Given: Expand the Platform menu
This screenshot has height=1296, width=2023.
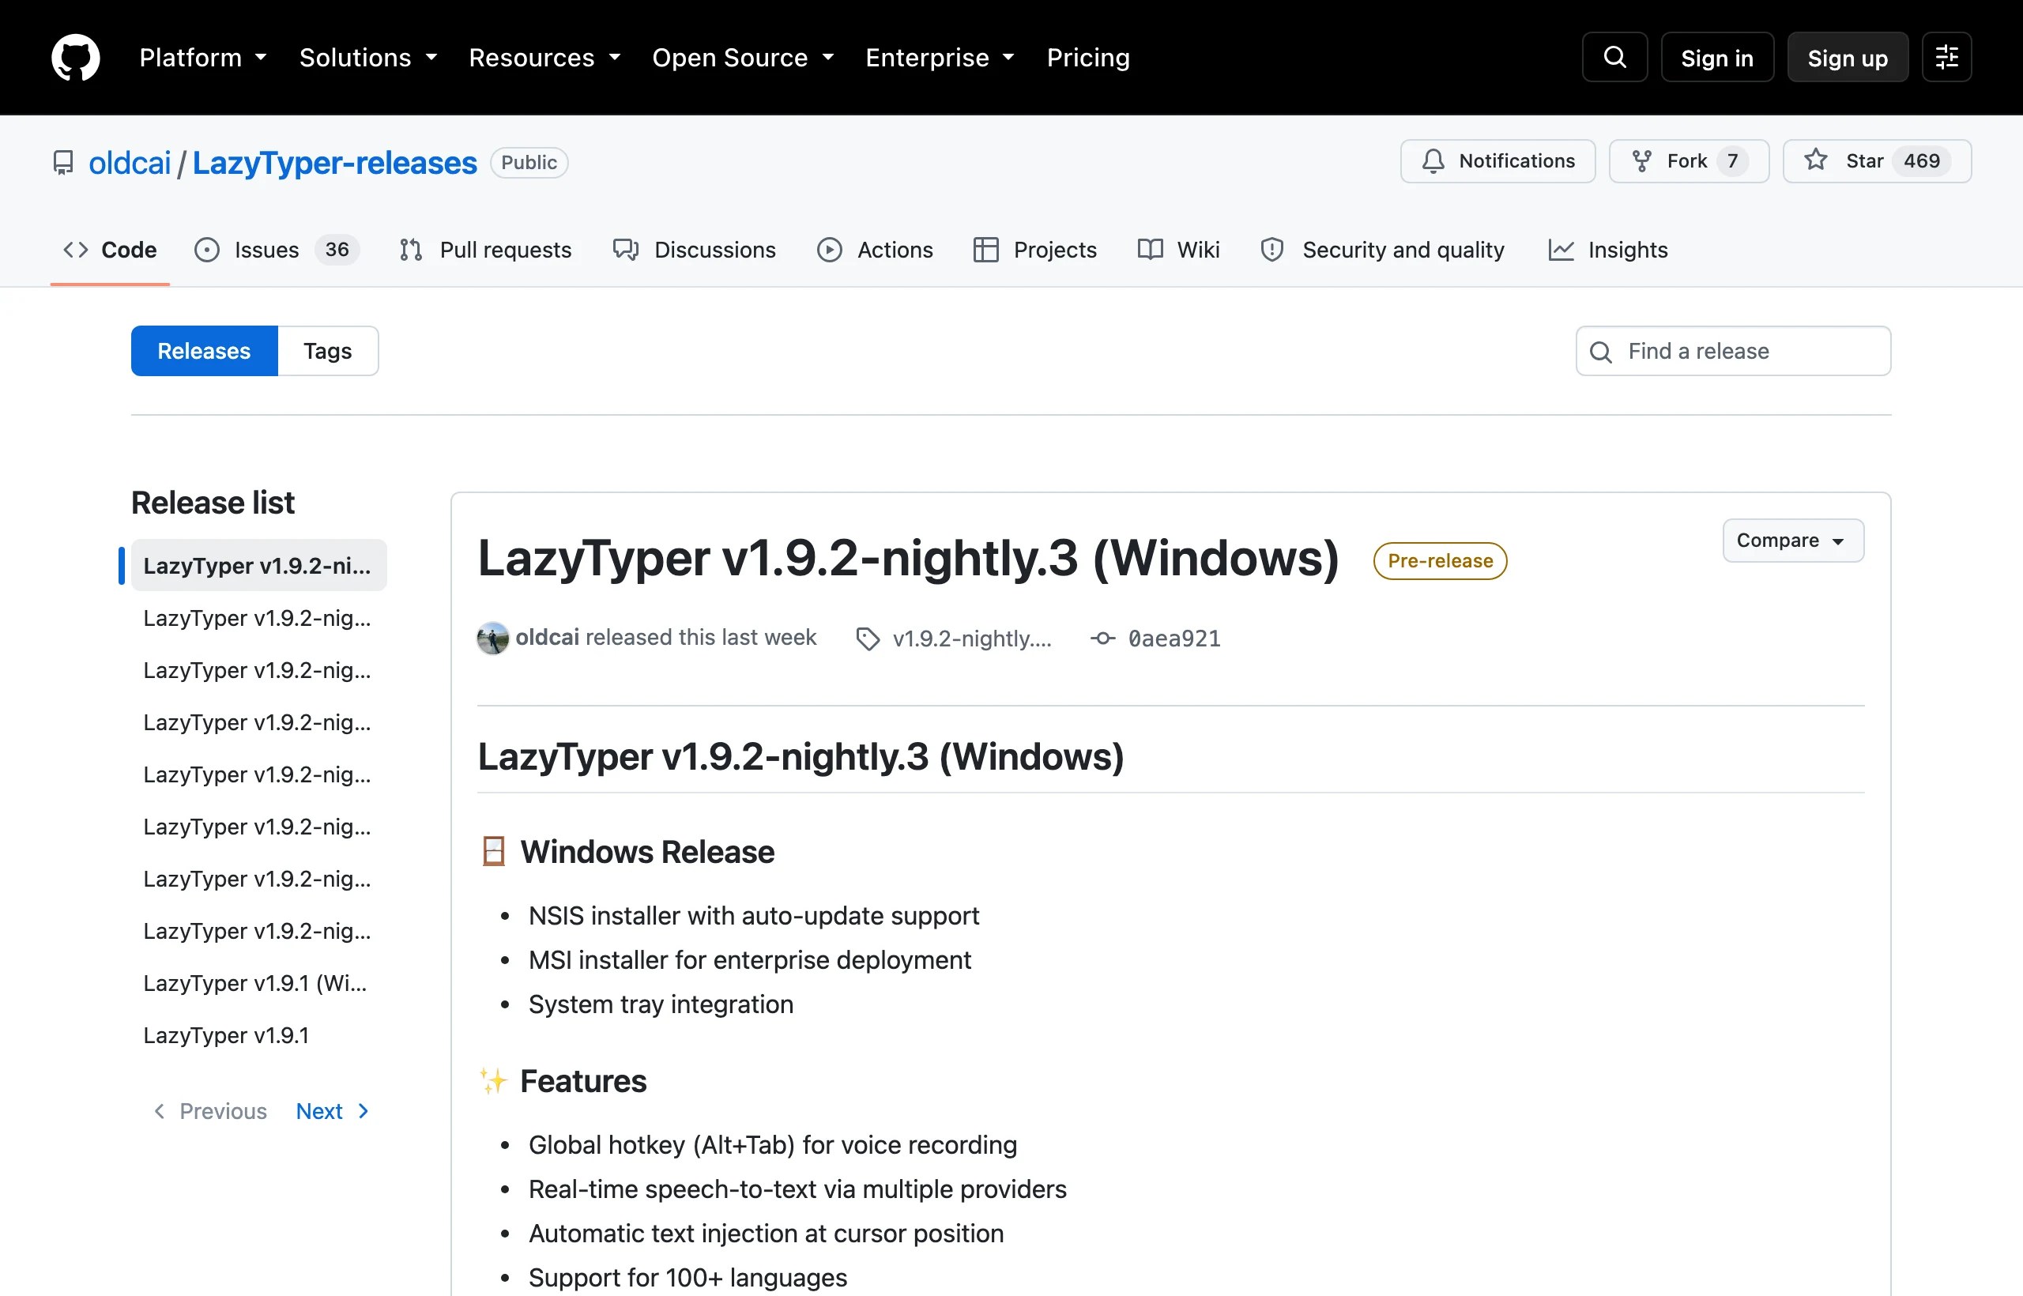Looking at the screenshot, I should coord(203,57).
